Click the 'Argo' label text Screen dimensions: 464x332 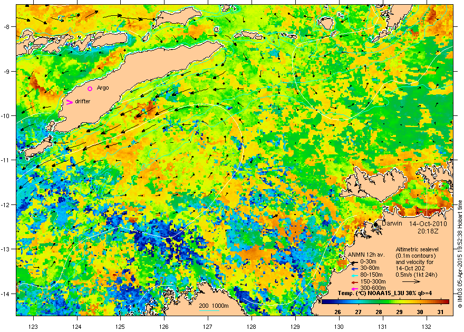click(x=103, y=88)
